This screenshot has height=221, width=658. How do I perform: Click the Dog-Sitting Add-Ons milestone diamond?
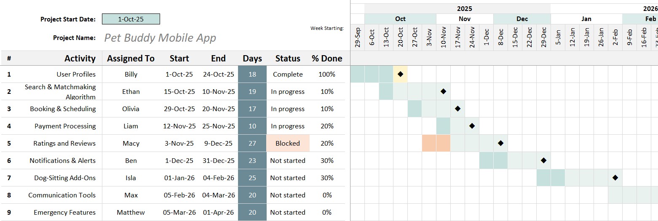click(615, 178)
